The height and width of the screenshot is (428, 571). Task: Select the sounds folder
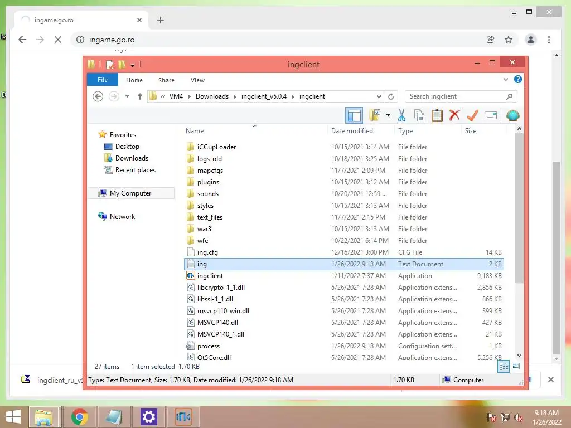pos(343,193)
